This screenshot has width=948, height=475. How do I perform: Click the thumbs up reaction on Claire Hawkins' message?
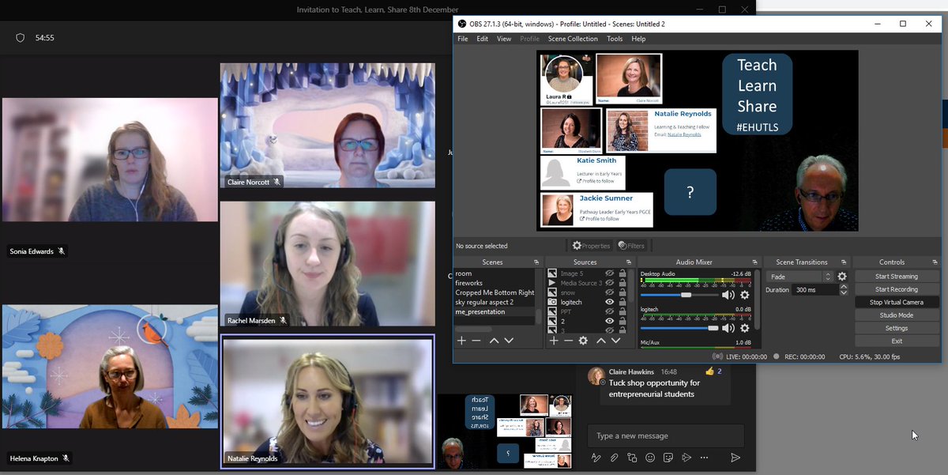pos(709,371)
